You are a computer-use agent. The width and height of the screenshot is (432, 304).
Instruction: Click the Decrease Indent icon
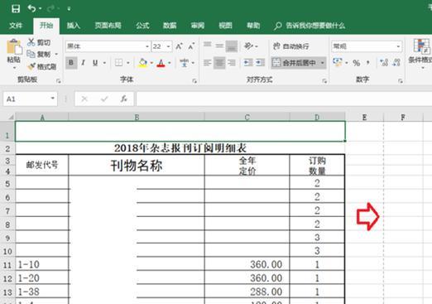(248, 63)
